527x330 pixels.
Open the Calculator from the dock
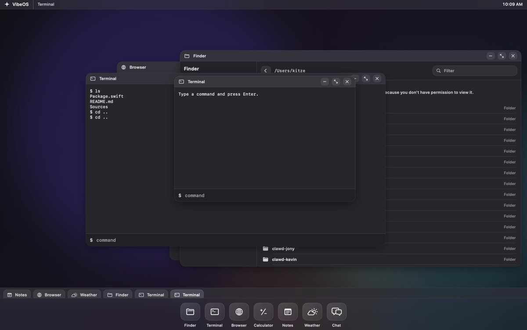click(x=263, y=312)
